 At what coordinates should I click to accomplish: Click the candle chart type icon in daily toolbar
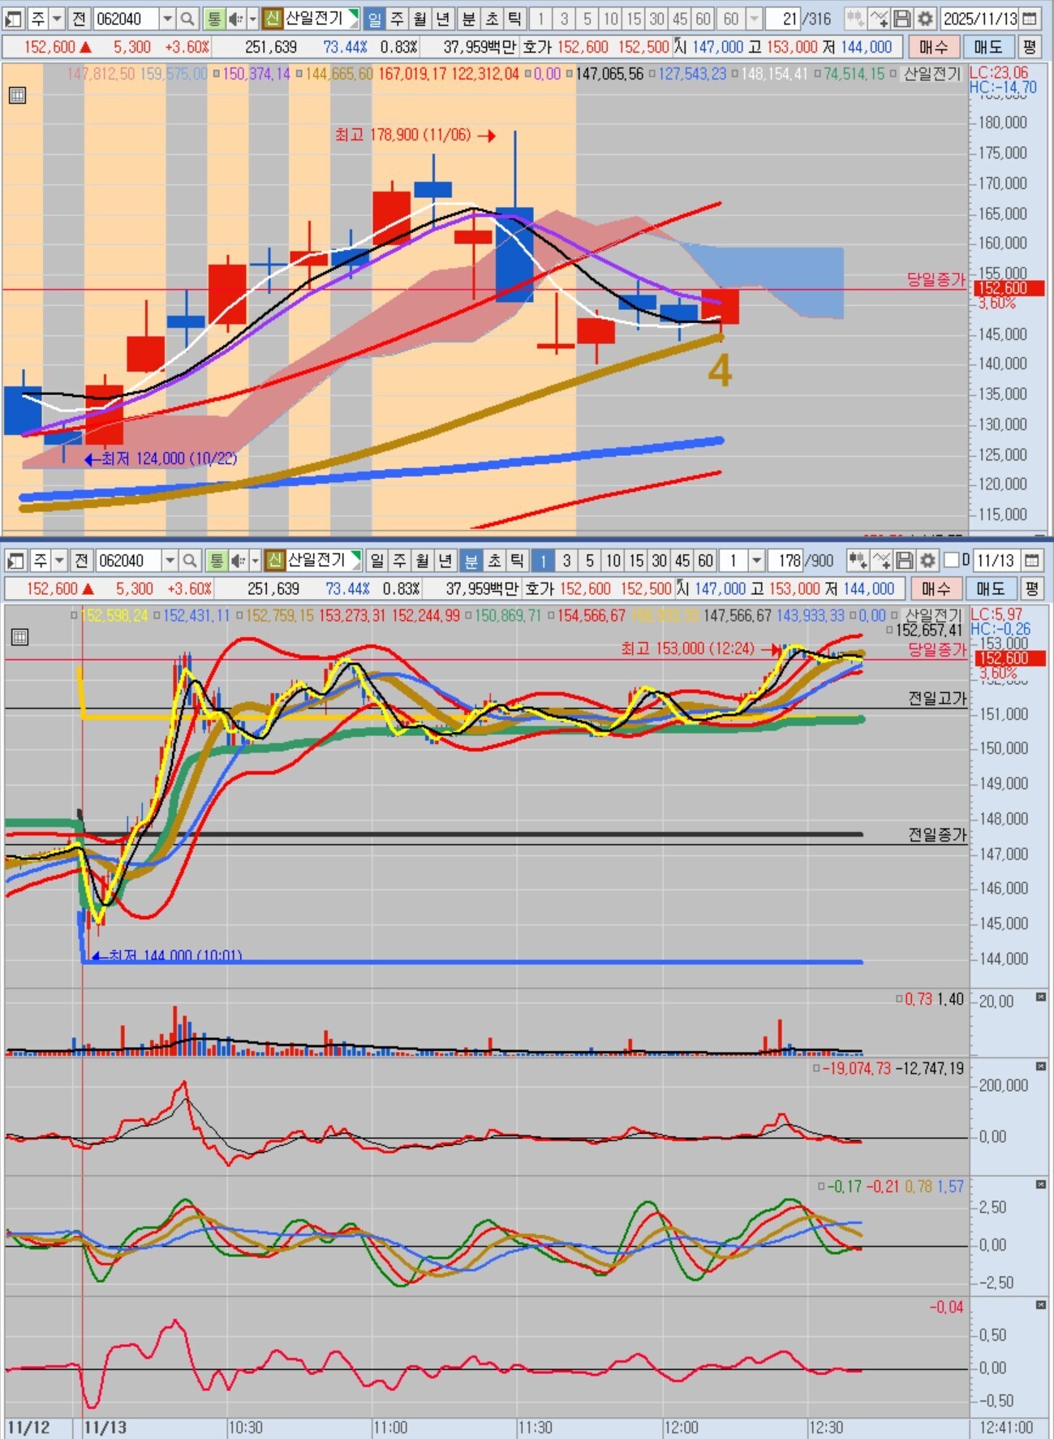855,18
